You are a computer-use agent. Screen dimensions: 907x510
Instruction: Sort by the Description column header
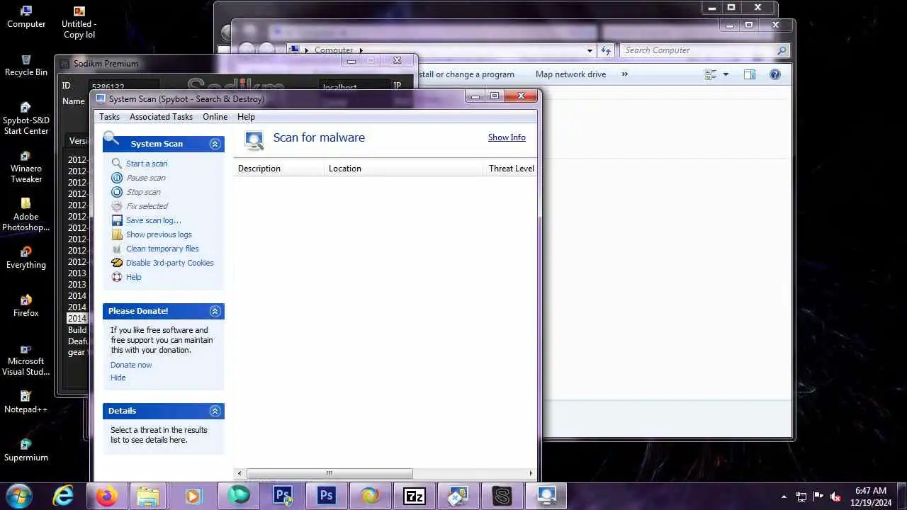278,169
